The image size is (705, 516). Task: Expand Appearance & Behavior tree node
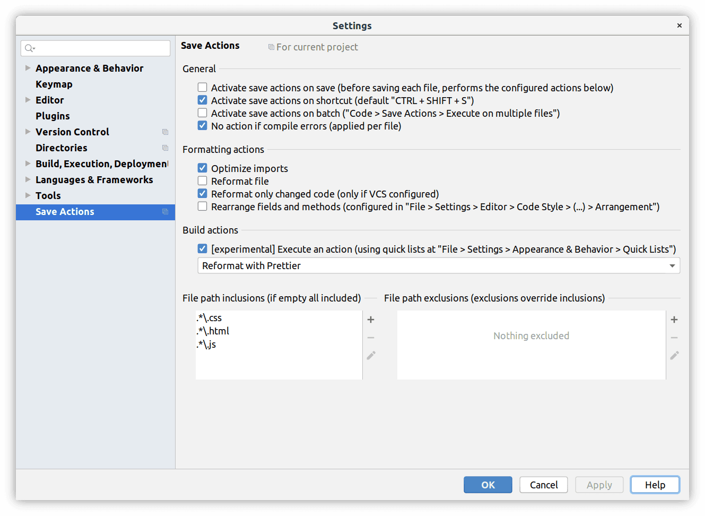point(28,68)
